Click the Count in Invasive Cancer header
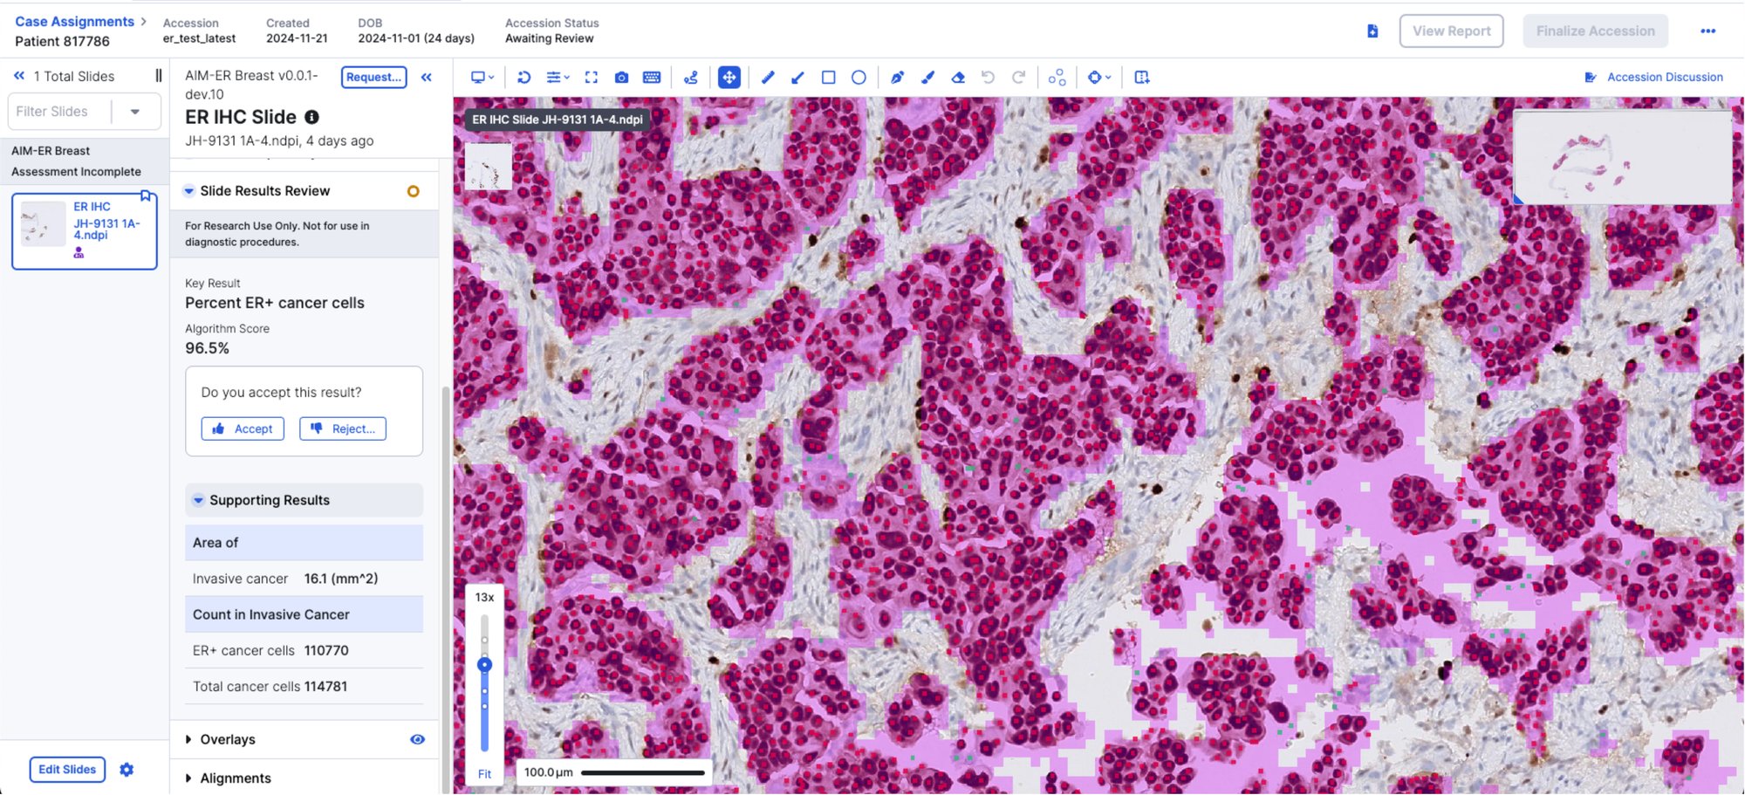 point(304,614)
